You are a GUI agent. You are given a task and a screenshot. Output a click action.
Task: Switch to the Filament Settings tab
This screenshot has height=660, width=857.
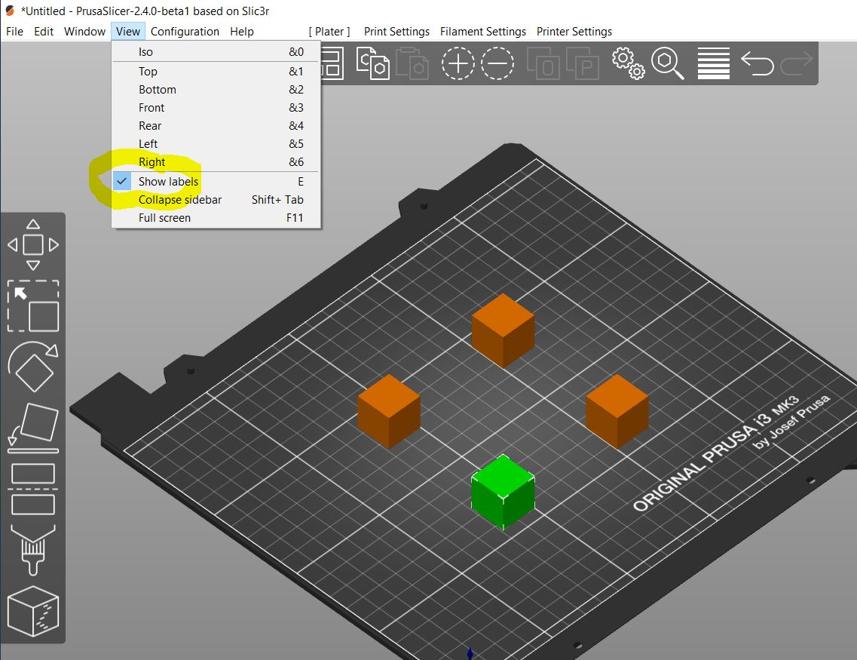483,31
